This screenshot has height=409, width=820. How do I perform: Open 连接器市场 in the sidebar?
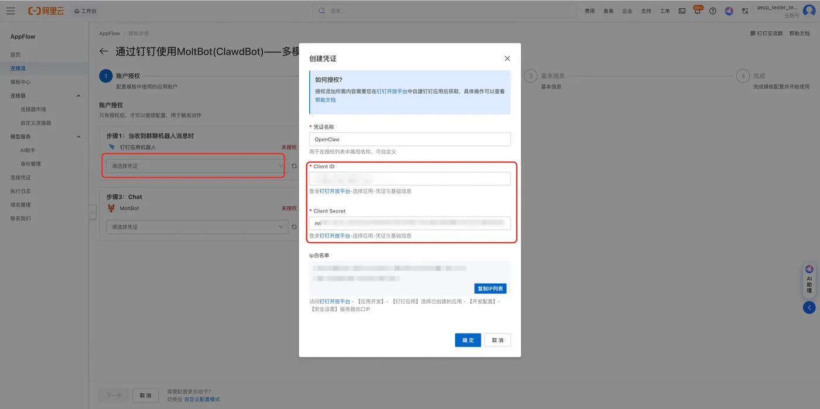click(33, 109)
